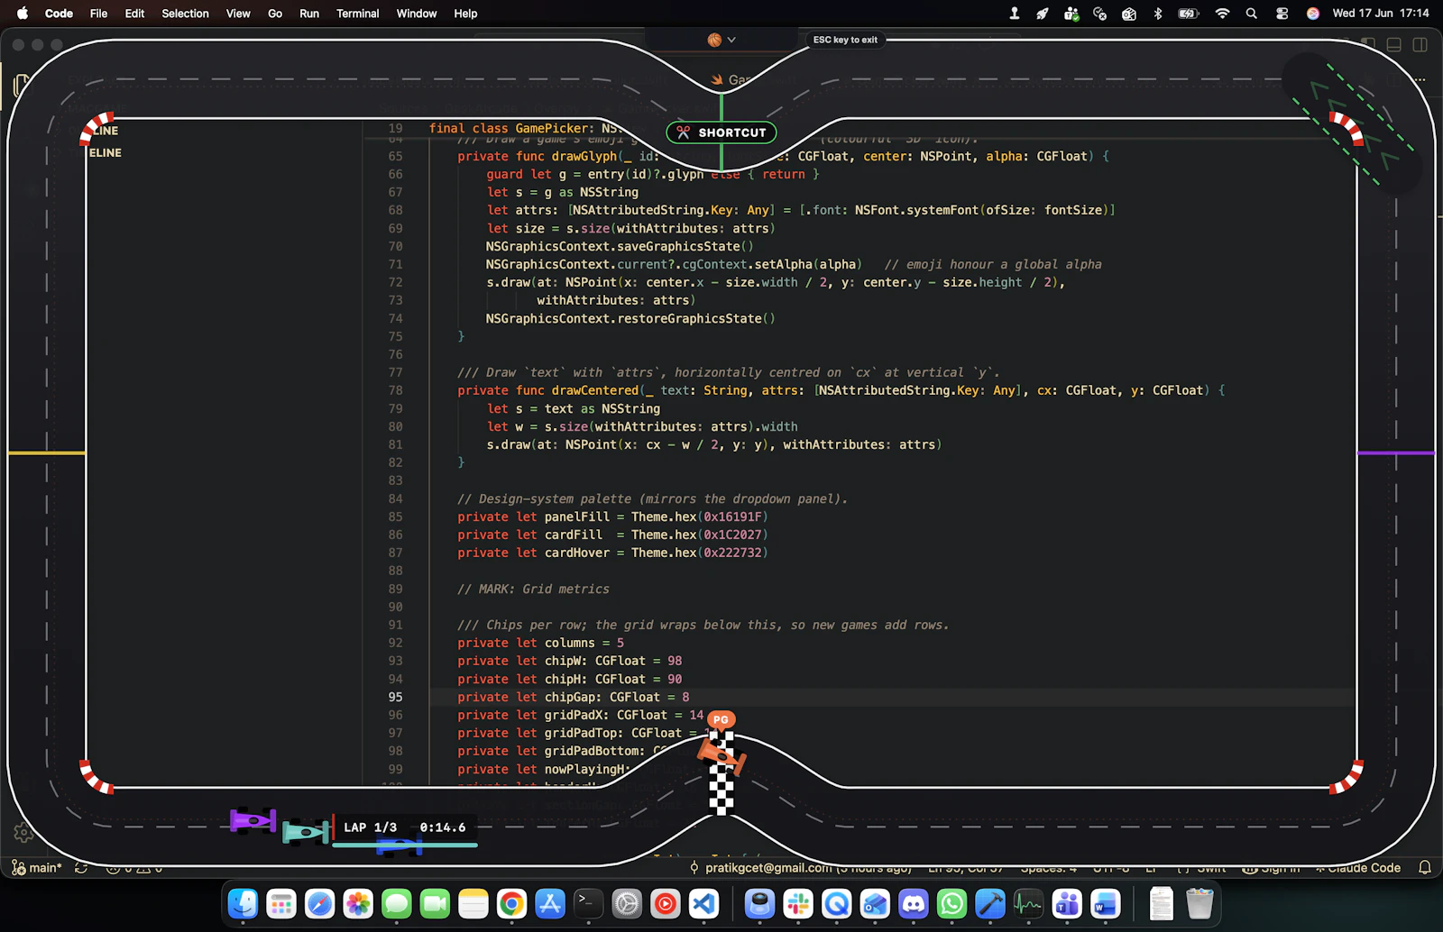Click the teal race car
This screenshot has height=932, width=1443.
(307, 831)
